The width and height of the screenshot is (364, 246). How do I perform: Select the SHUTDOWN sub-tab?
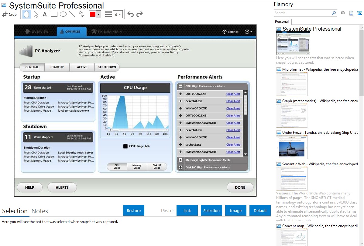(x=107, y=67)
